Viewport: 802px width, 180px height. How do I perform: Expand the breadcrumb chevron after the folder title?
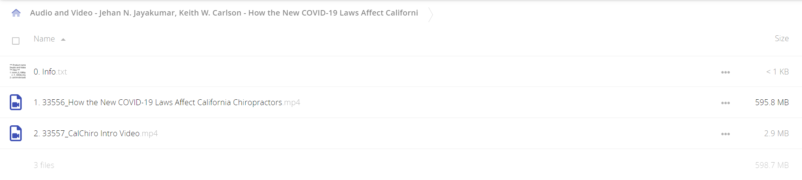click(x=430, y=14)
